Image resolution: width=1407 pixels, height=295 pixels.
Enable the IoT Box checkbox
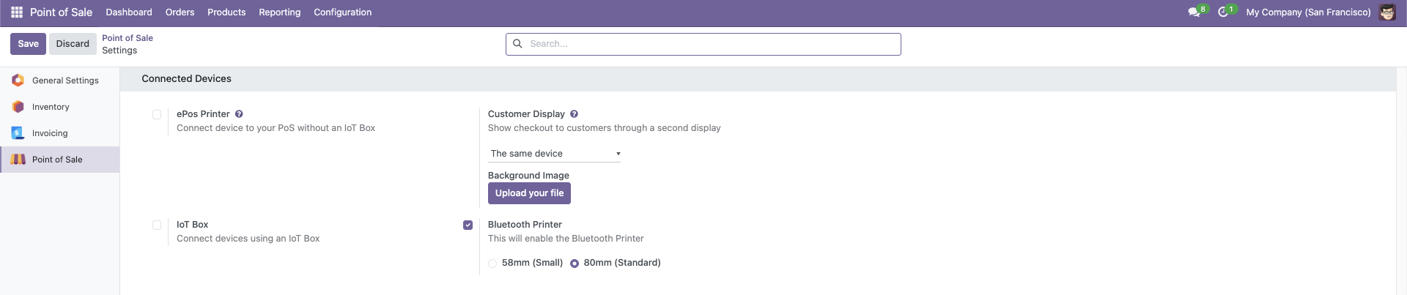click(x=157, y=225)
